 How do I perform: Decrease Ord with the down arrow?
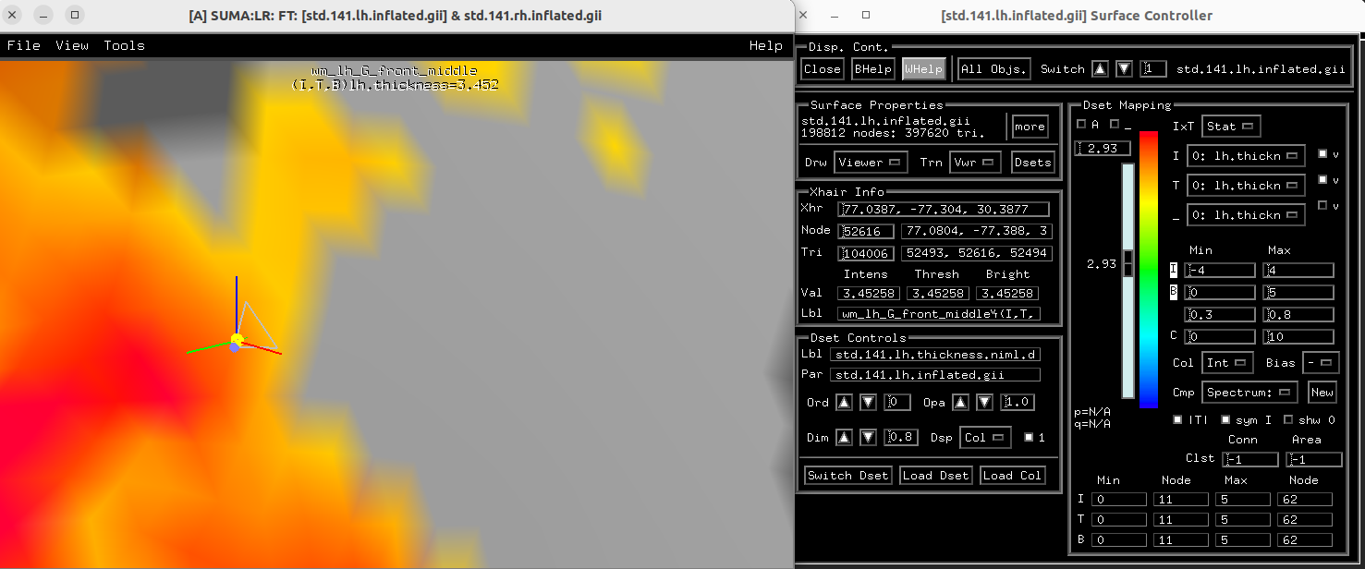point(868,403)
